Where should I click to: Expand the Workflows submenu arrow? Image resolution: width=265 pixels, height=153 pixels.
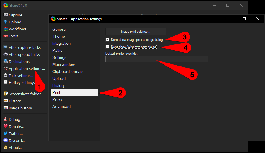coord(45,29)
